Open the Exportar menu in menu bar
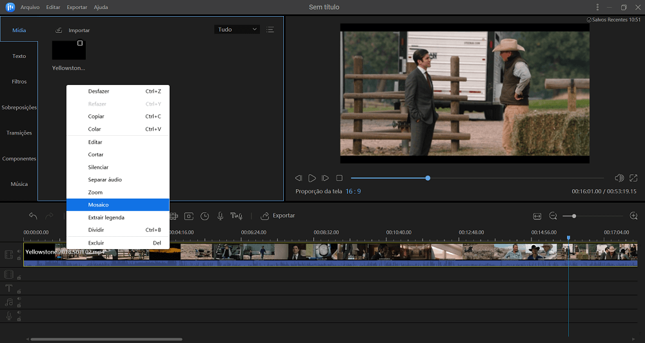Viewport: 645px width, 343px height. coord(77,7)
